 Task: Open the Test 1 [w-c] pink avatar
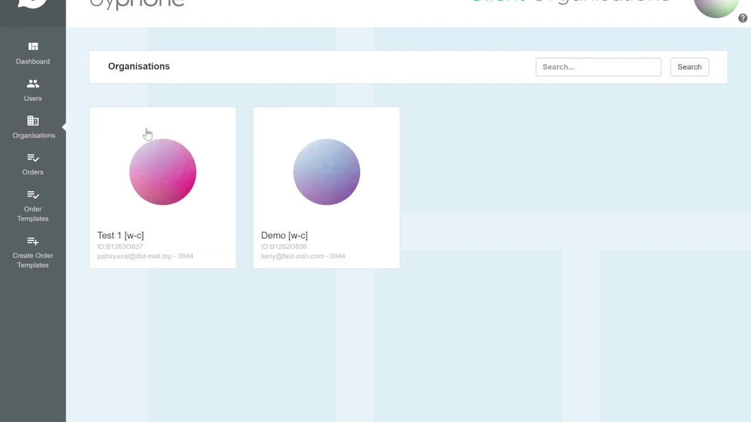[x=163, y=172]
